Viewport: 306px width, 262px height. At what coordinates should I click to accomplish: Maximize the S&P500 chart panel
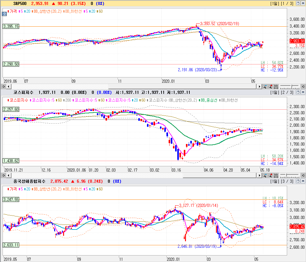point(298,3)
